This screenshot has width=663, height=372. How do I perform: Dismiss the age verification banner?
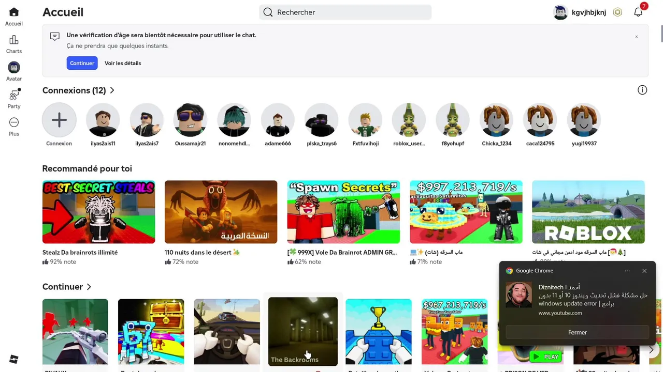[x=637, y=37]
